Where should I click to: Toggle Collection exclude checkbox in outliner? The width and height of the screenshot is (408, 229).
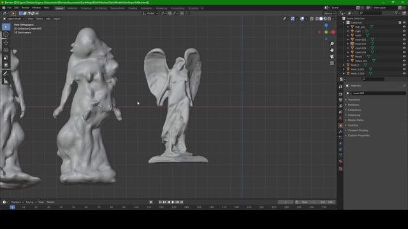pos(400,23)
